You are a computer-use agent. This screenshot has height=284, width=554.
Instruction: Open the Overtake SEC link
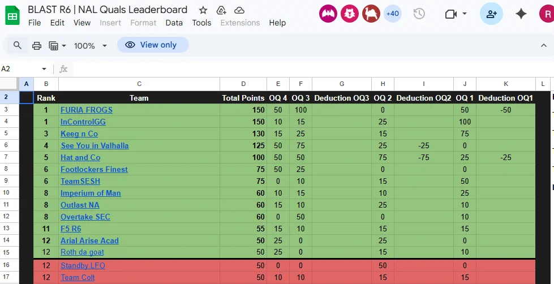click(85, 217)
